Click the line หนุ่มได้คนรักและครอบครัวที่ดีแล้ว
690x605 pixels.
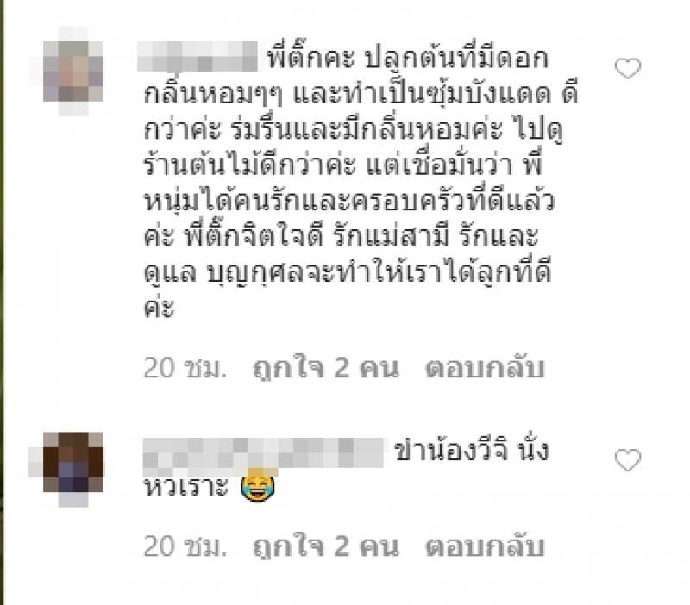348,200
